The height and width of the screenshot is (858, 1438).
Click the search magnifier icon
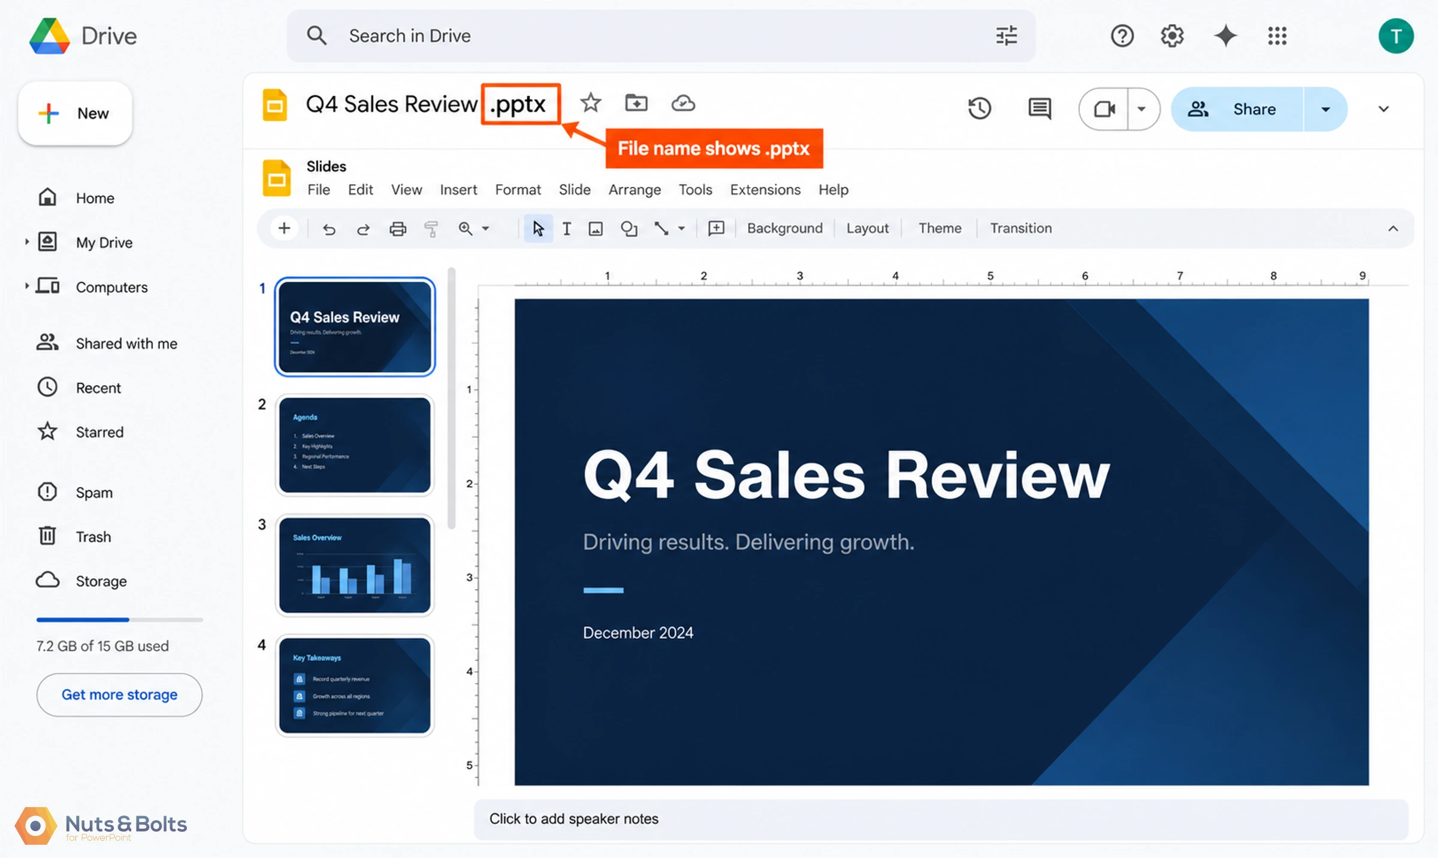(316, 36)
